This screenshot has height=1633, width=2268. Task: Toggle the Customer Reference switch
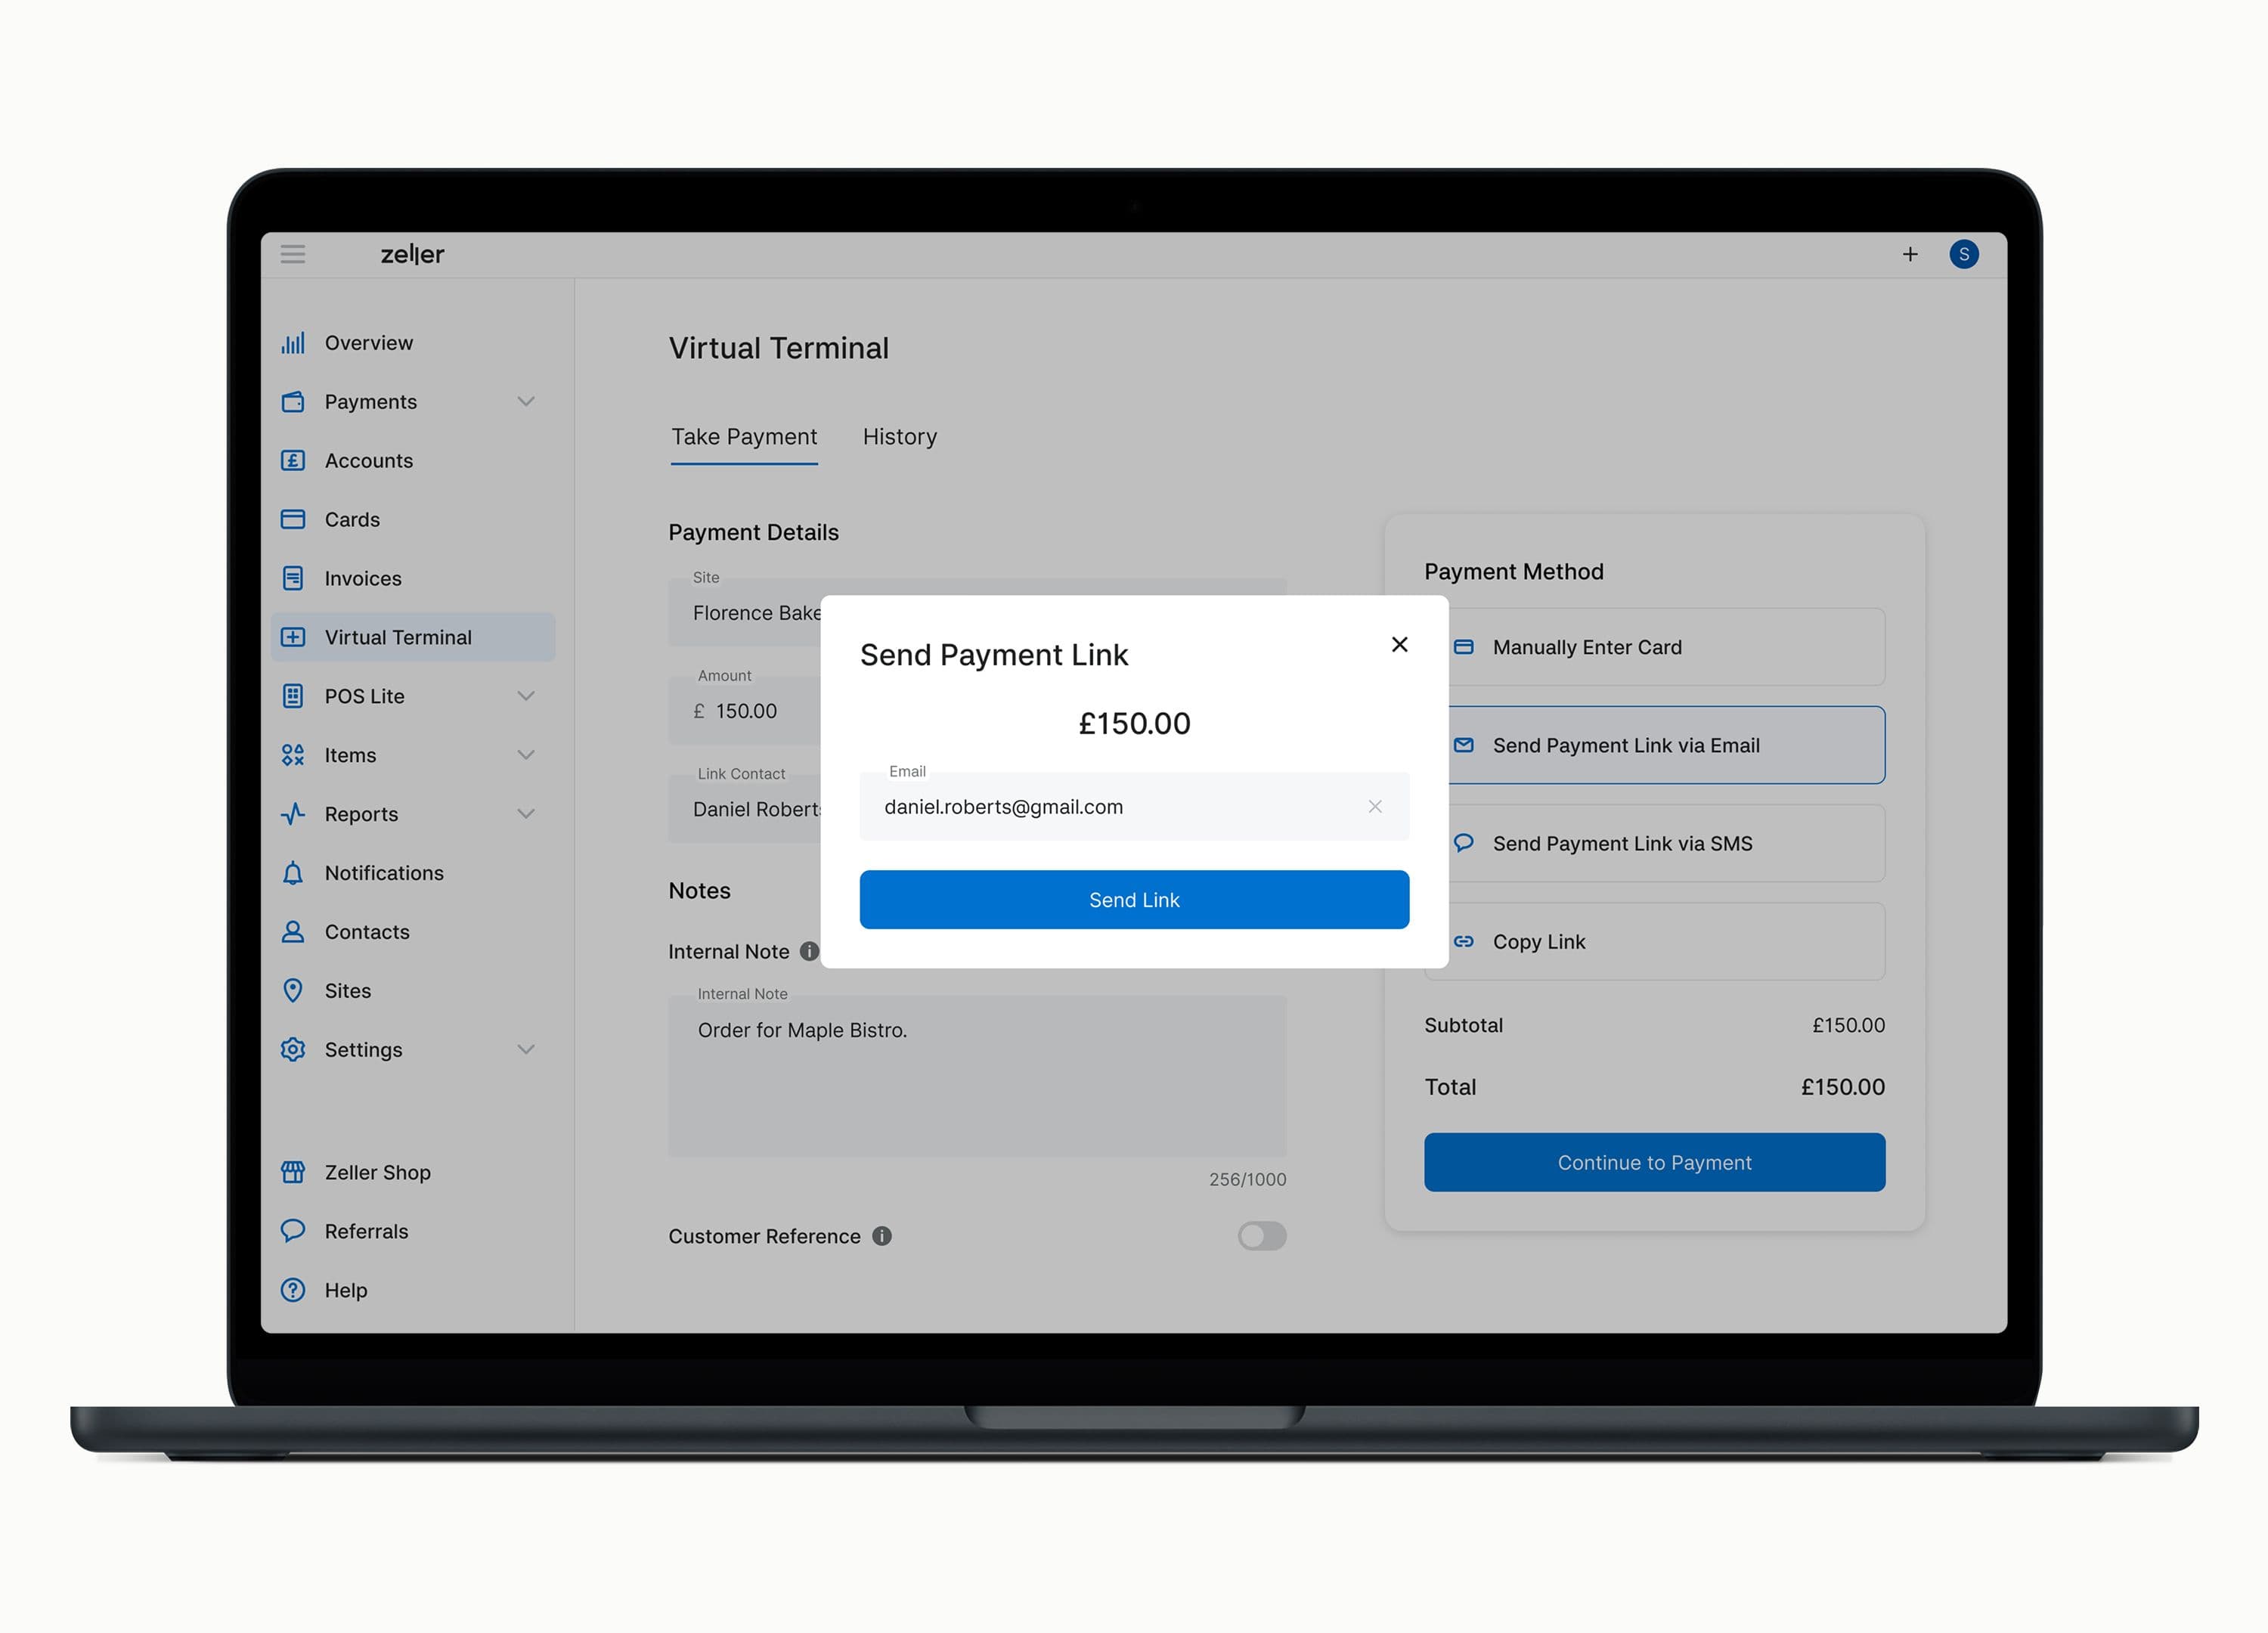pyautogui.click(x=1261, y=1236)
